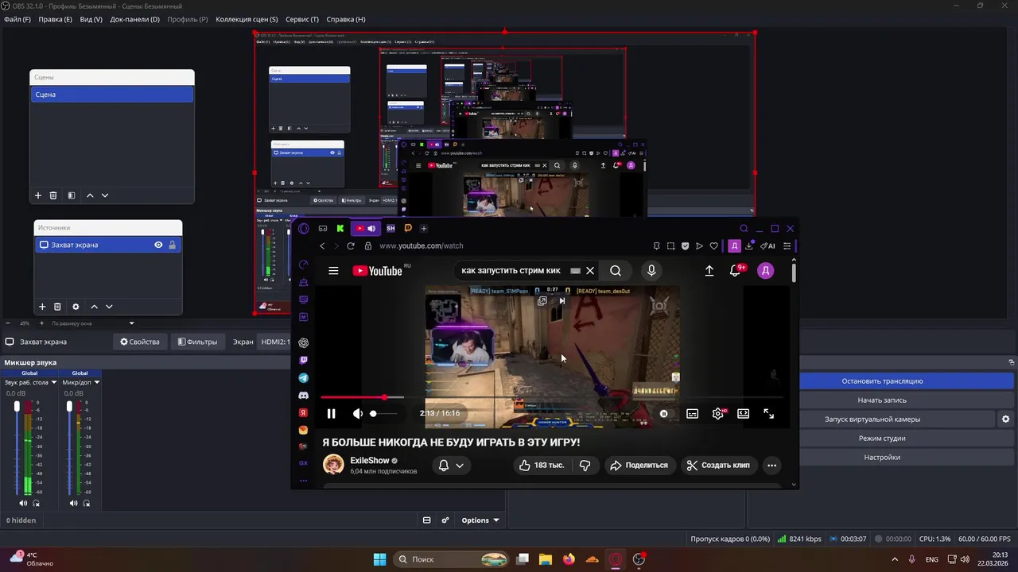Switch YouTube to theater mode
The width and height of the screenshot is (1018, 572).
[x=744, y=413]
